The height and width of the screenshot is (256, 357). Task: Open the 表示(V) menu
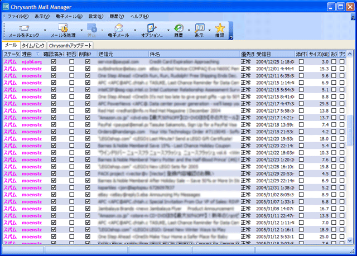point(42,16)
